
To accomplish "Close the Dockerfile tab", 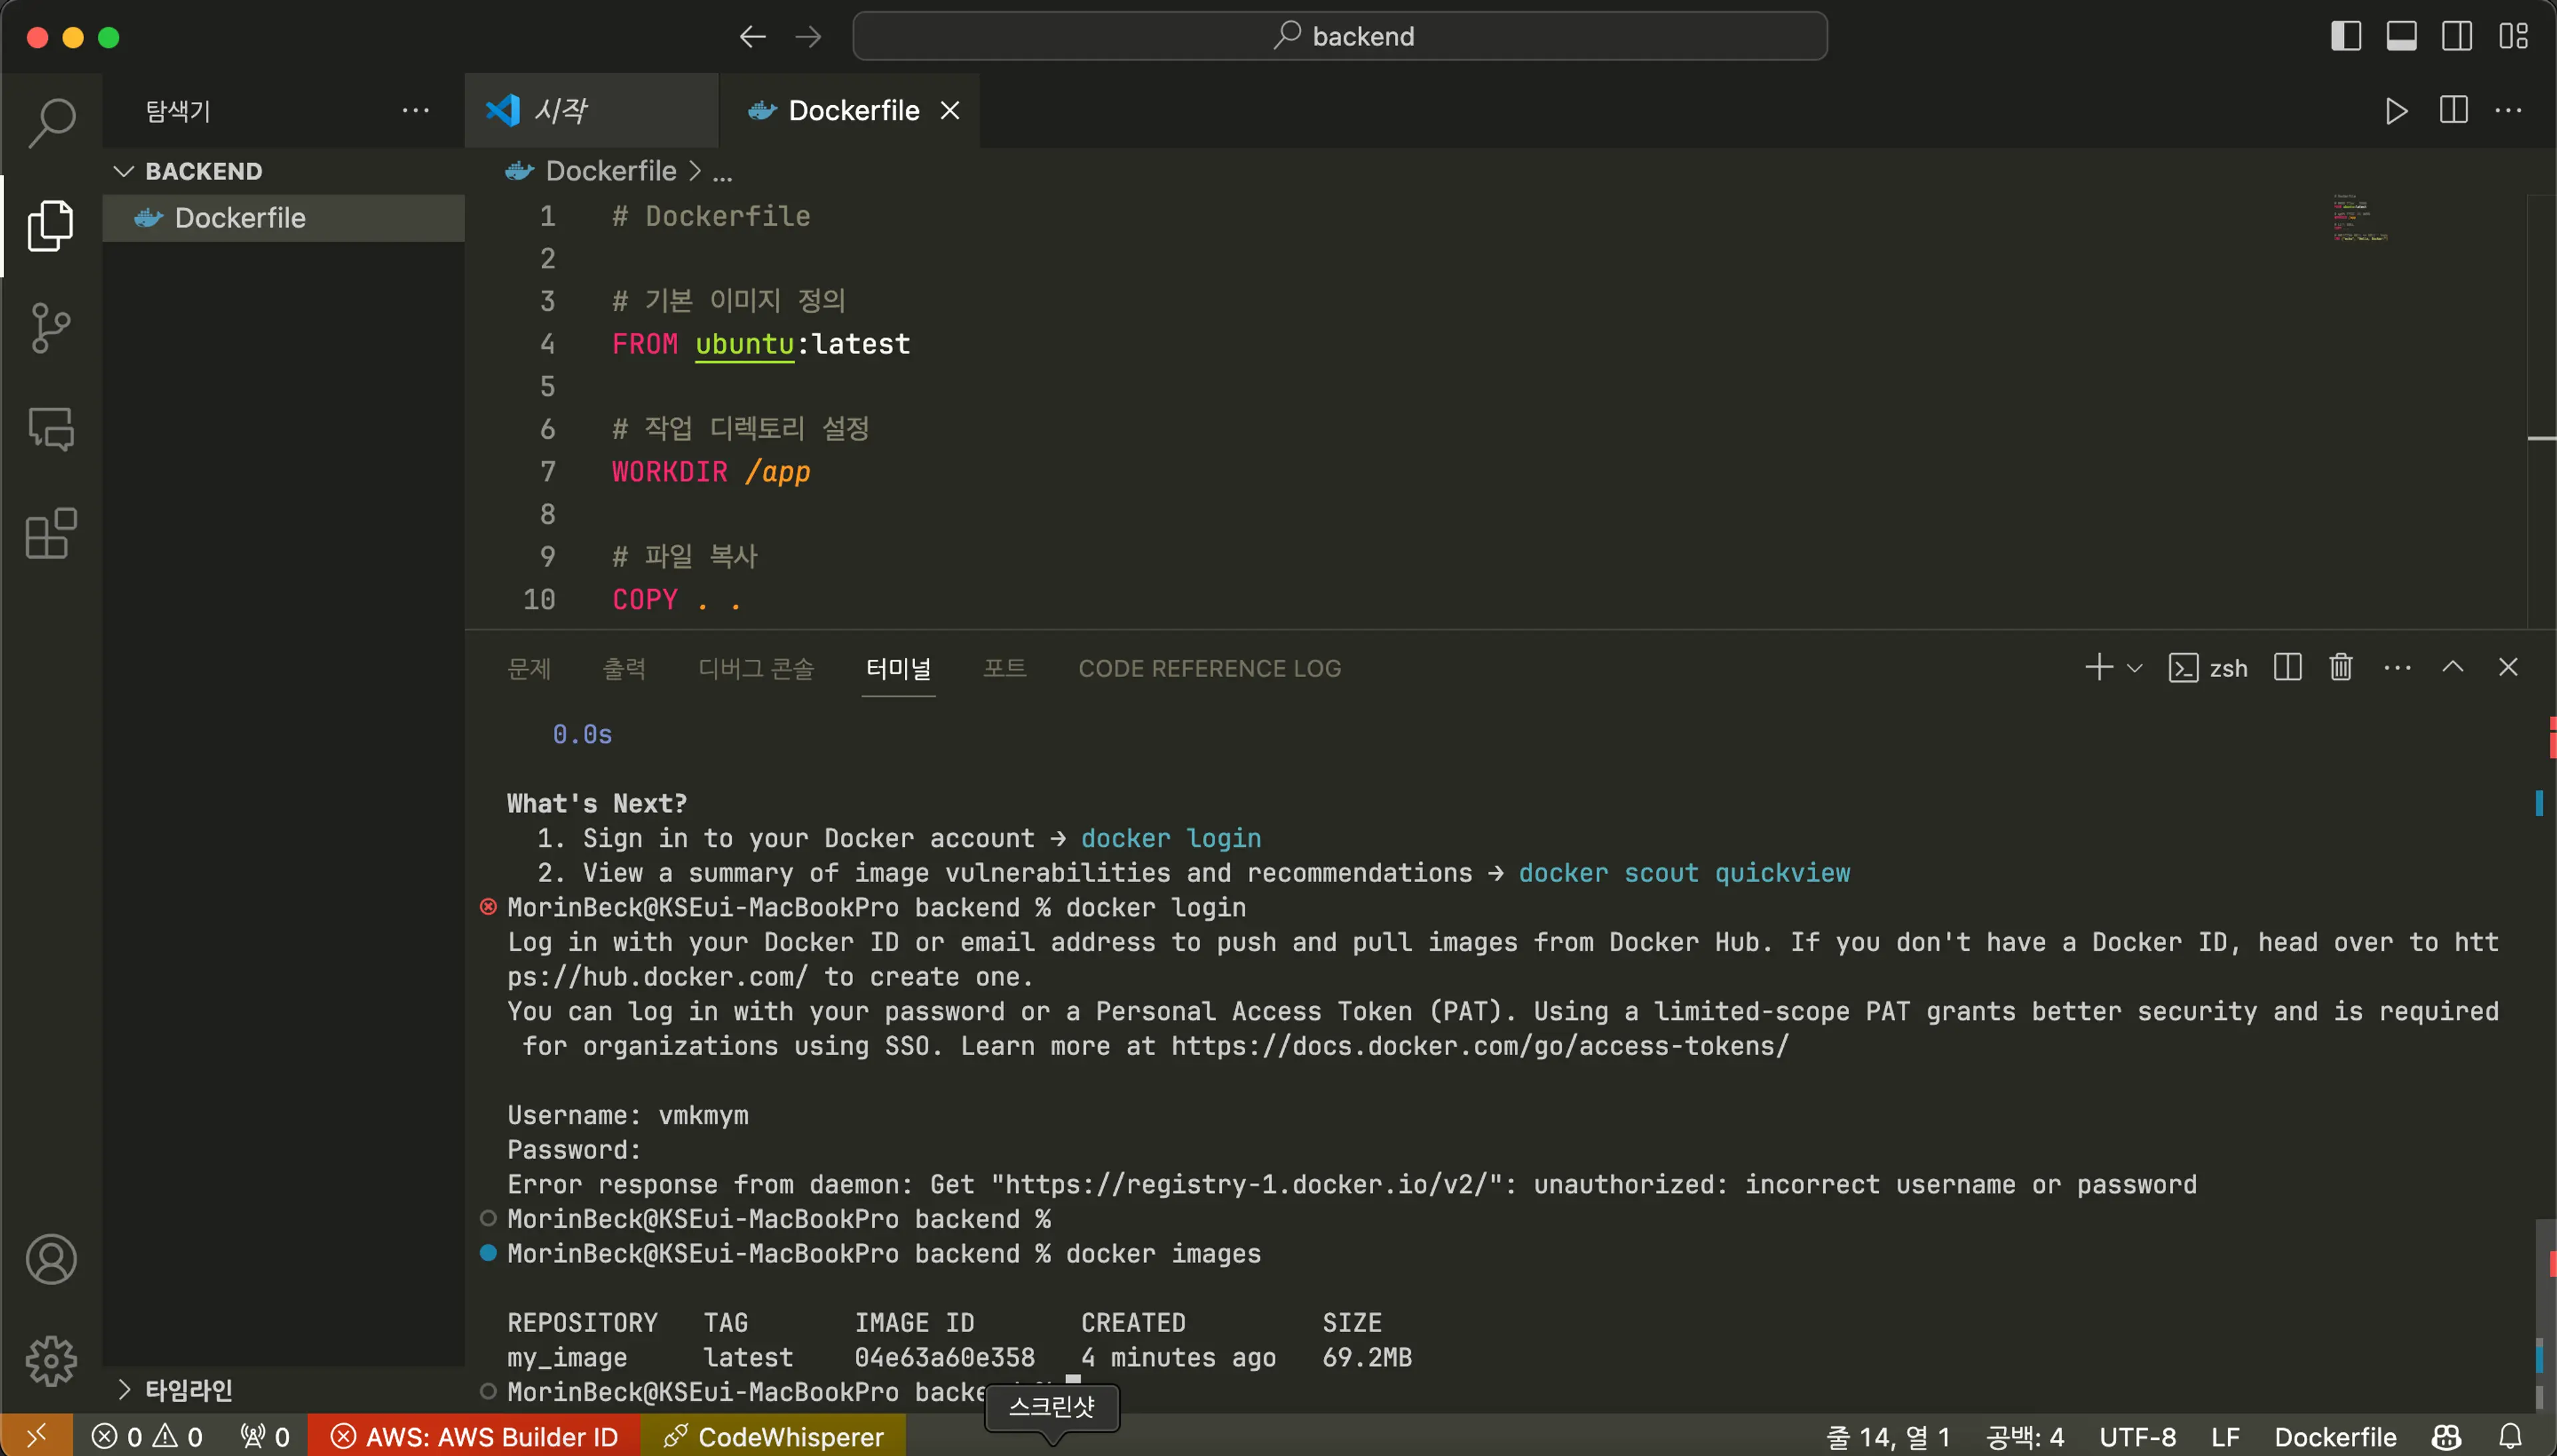I will point(950,110).
